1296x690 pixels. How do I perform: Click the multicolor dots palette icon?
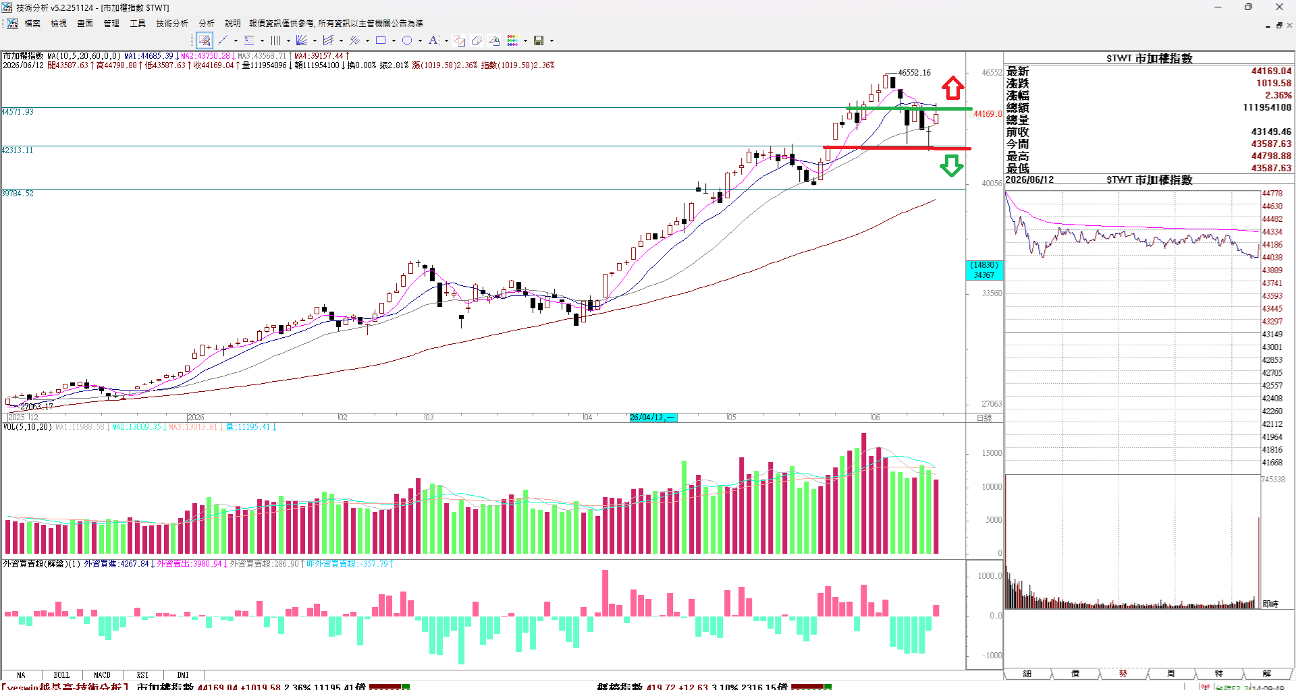coord(512,40)
